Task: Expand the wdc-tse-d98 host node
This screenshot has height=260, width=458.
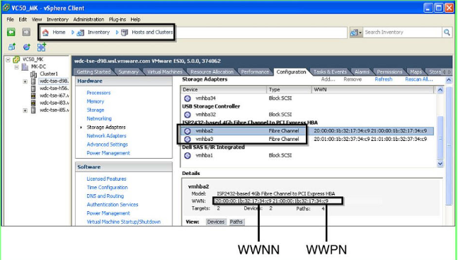Action: coord(25,81)
